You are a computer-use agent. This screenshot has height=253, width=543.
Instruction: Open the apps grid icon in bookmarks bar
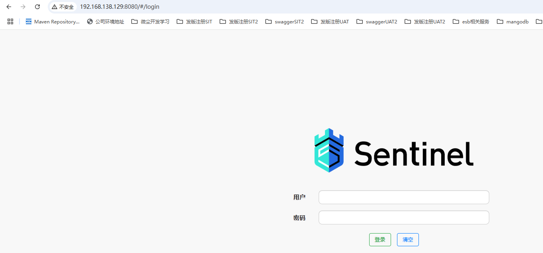coord(10,21)
